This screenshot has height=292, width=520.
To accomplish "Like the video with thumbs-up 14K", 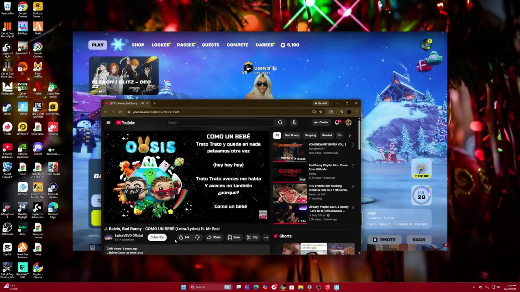I will point(184,238).
